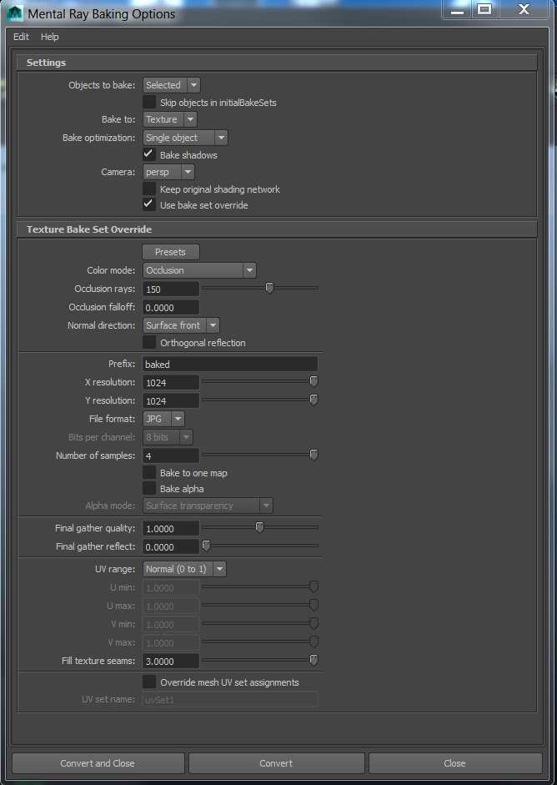Click the Occlusion falloff field
Screen dimensions: 557x785
coord(171,307)
